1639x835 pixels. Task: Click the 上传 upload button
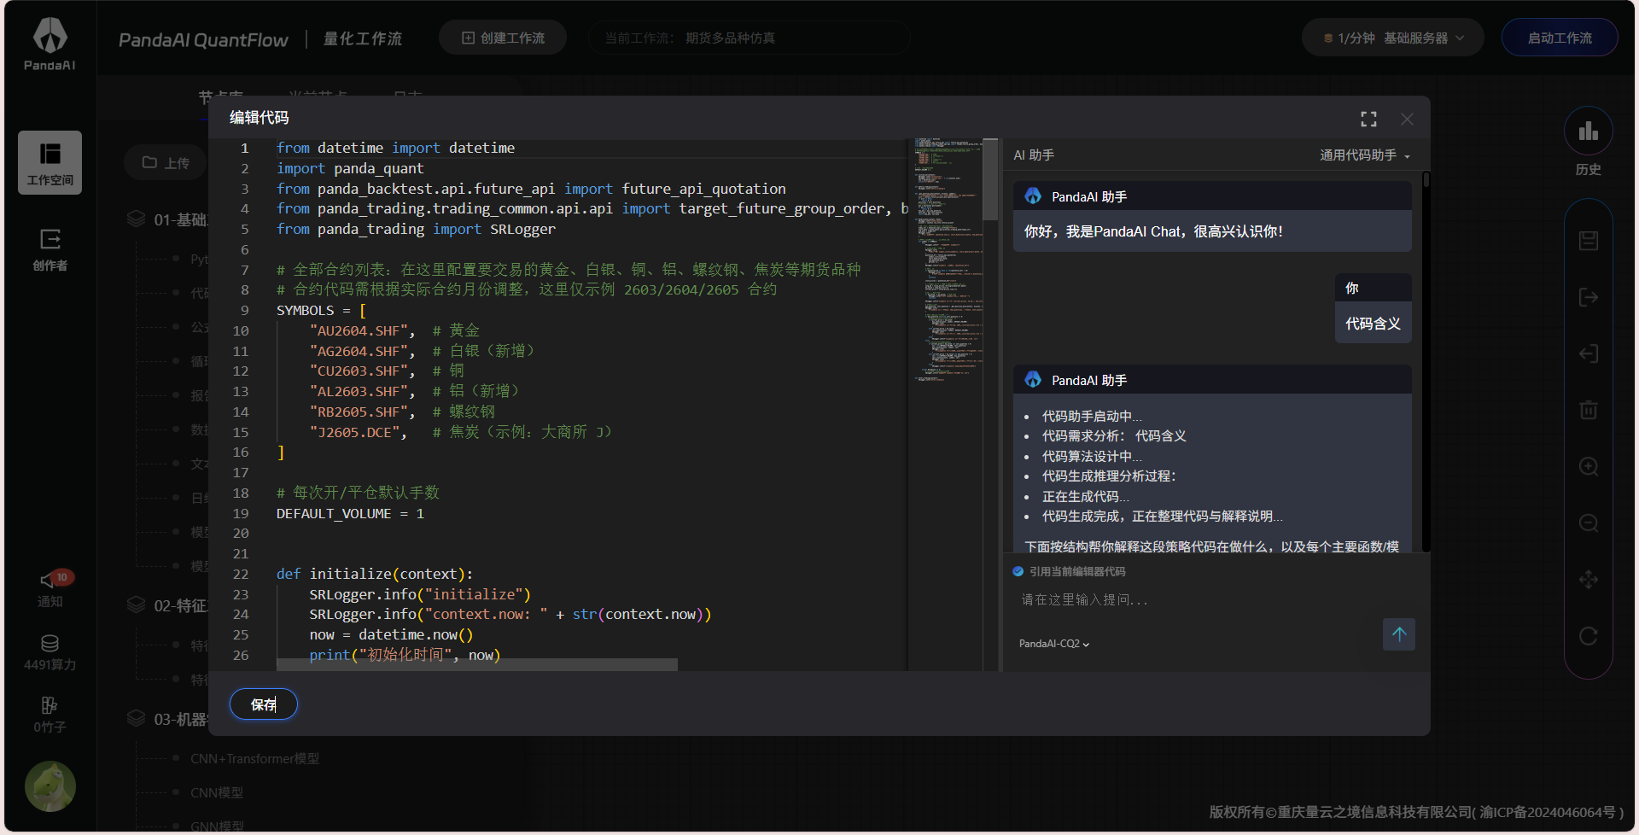166,162
